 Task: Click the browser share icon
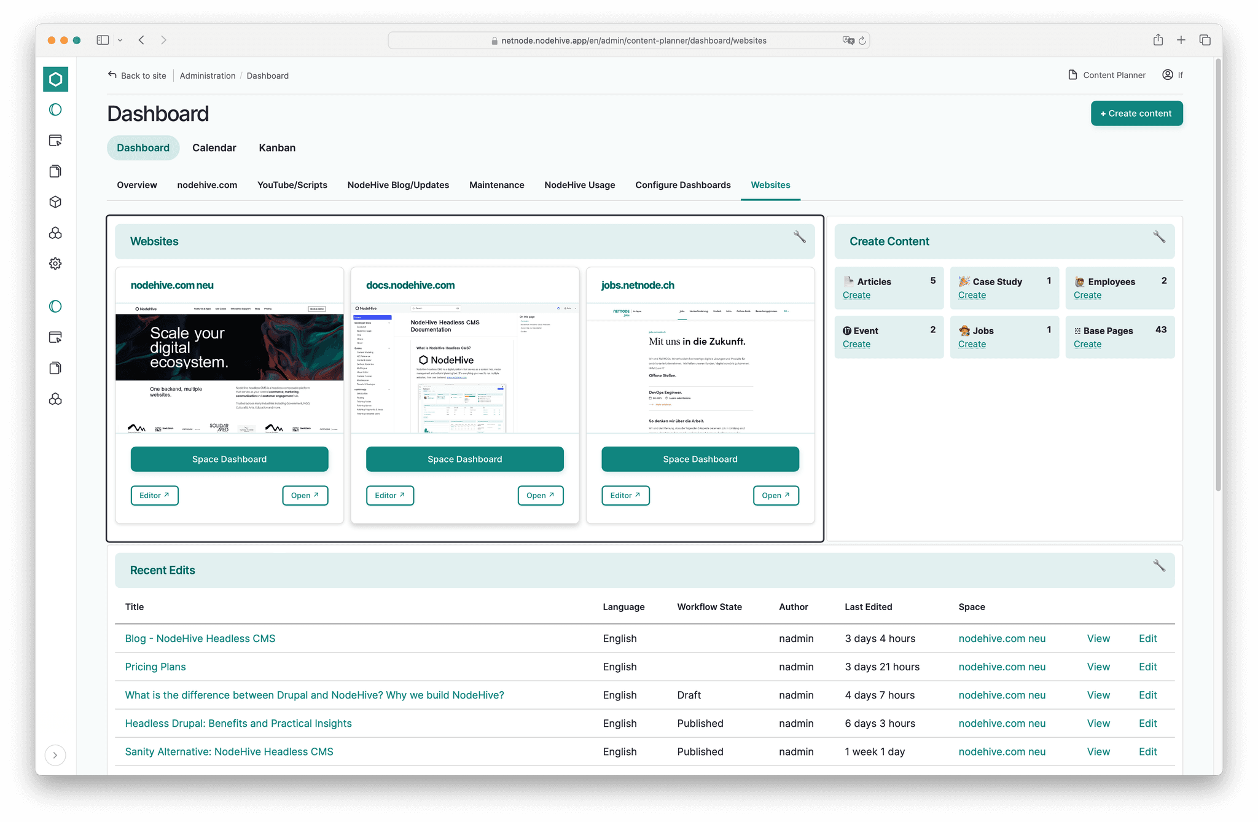point(1158,40)
